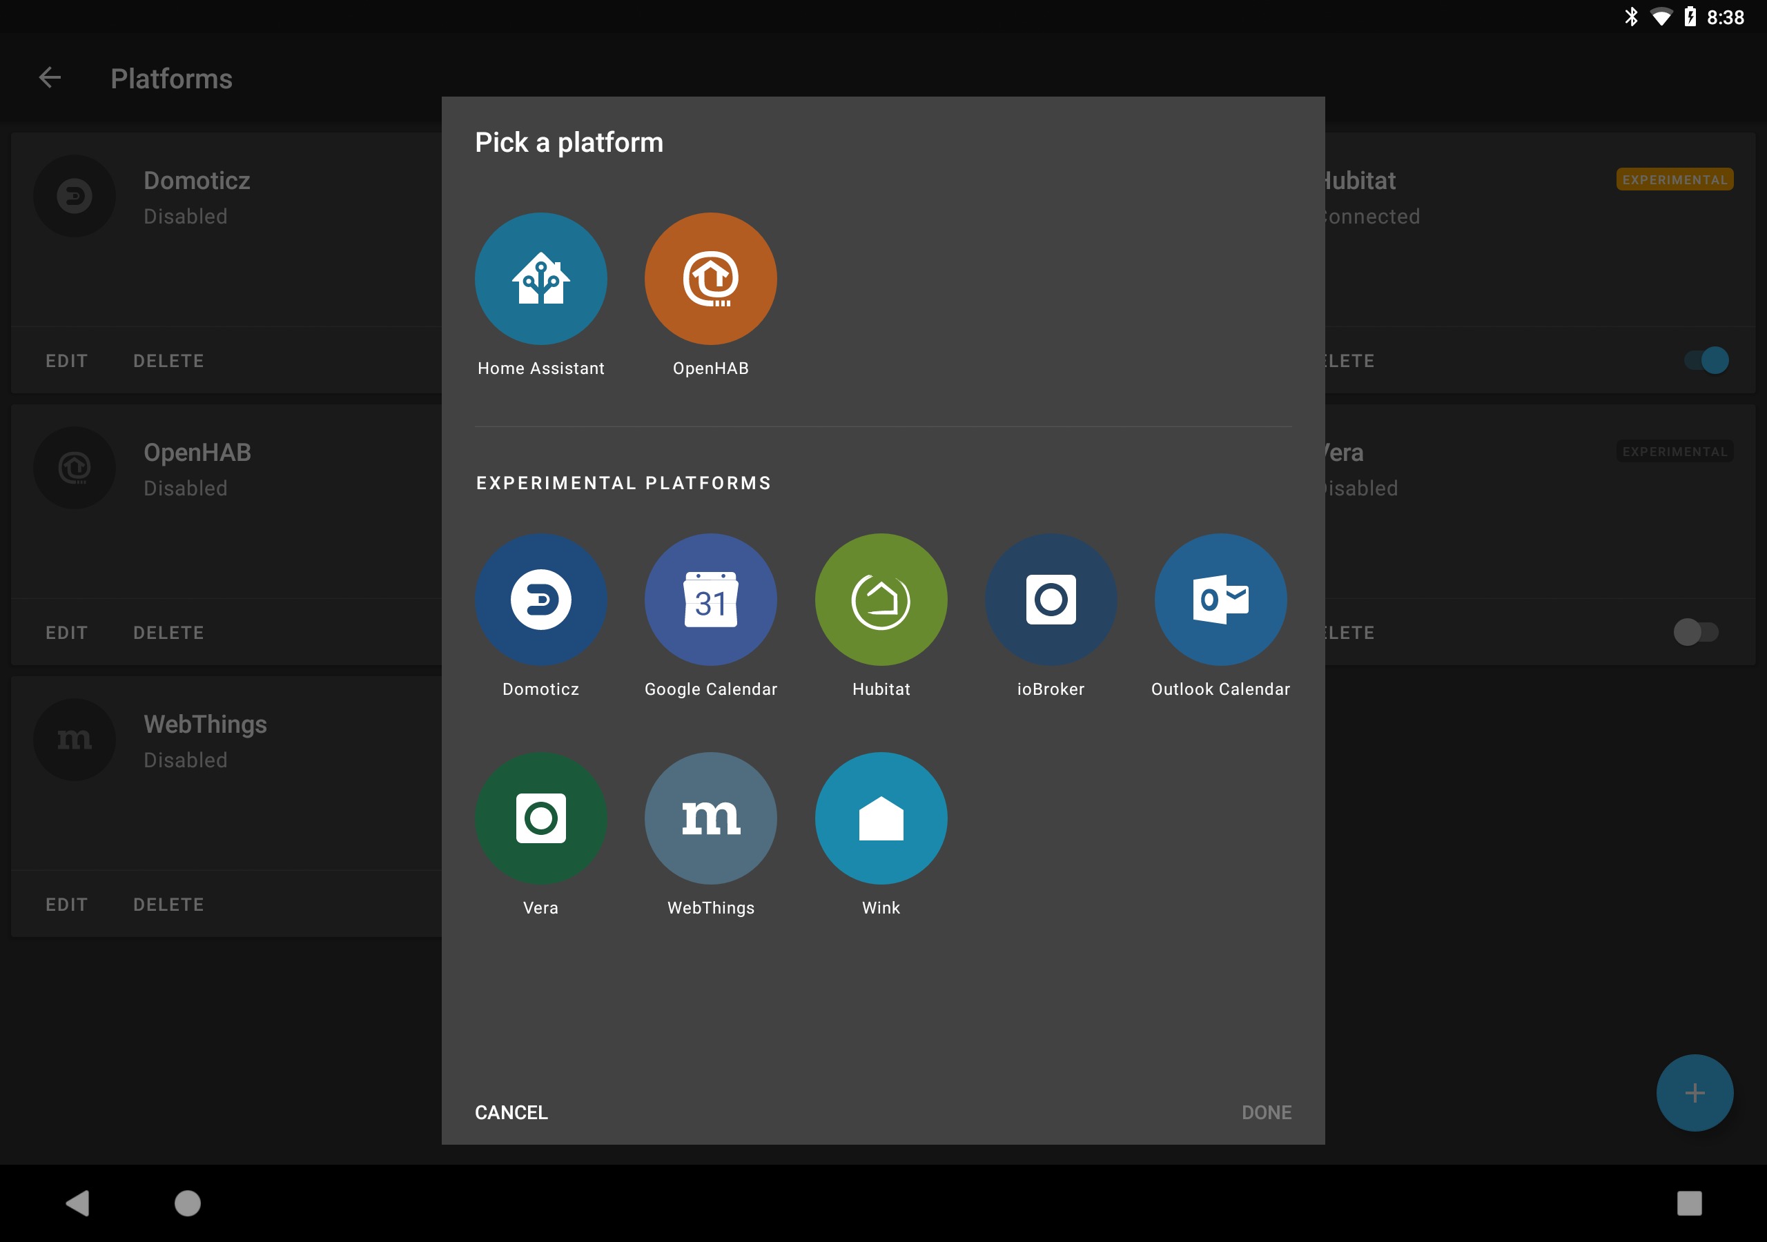This screenshot has width=1767, height=1242.
Task: Tap the 'Wink' label text
Action: click(881, 907)
